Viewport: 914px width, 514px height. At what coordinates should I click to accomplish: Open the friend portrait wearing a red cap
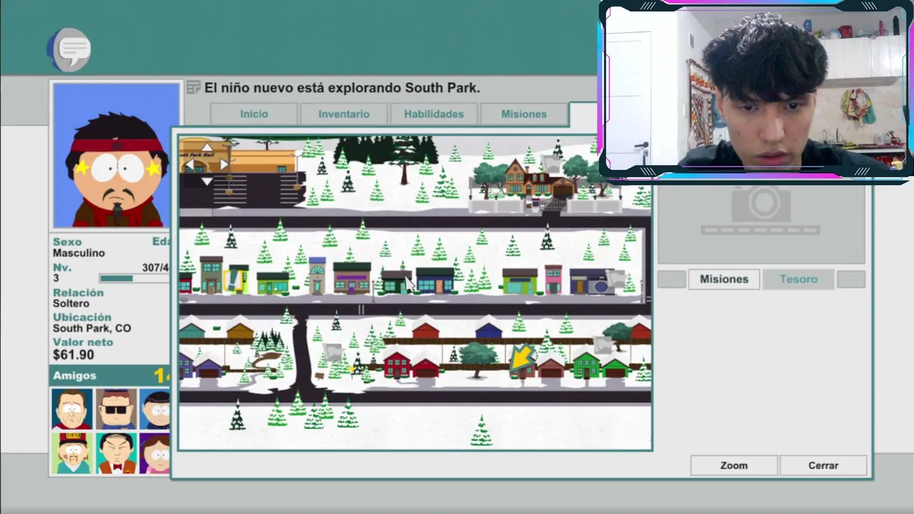72,453
